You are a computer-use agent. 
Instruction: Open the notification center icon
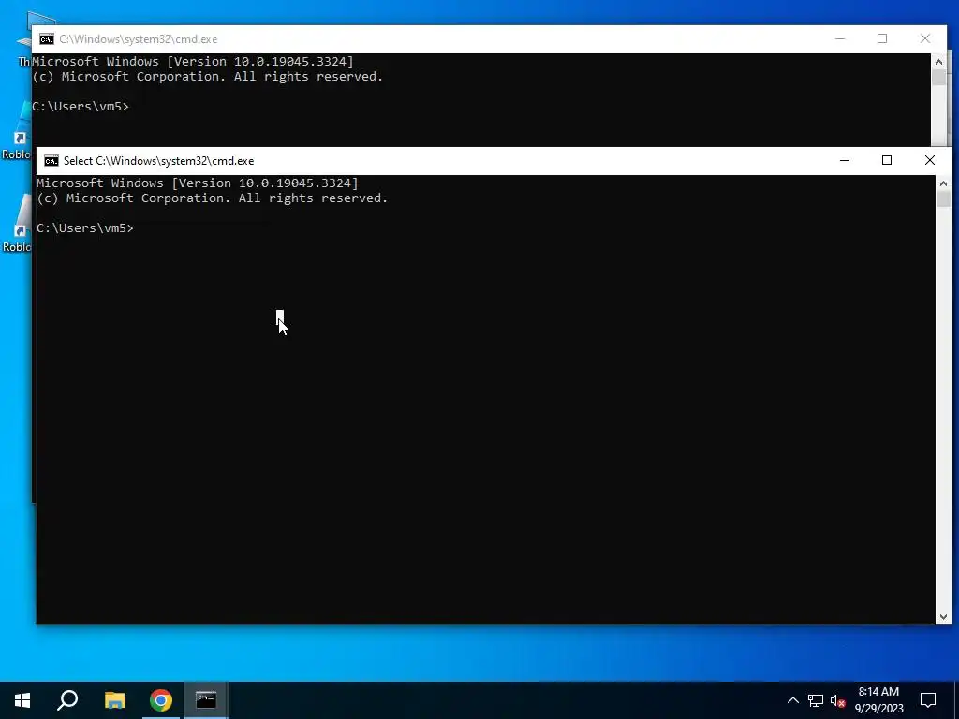coord(928,700)
